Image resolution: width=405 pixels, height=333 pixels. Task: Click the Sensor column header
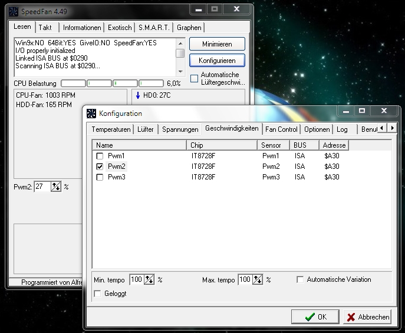click(x=274, y=145)
